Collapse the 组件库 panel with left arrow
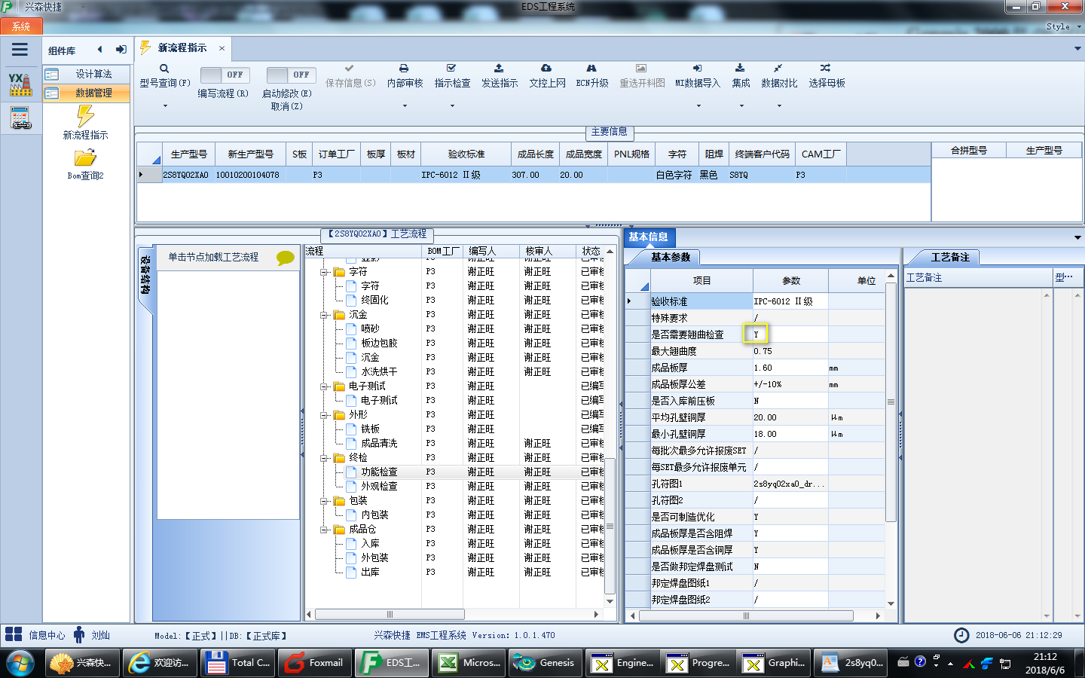1085x678 pixels. coord(99,50)
